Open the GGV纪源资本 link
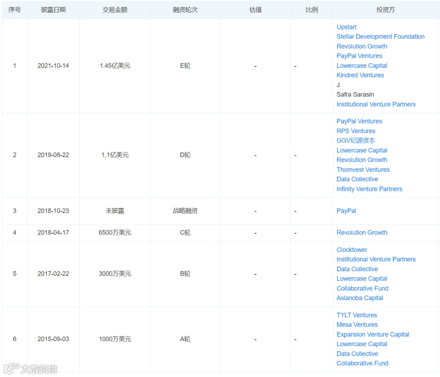 click(x=356, y=140)
